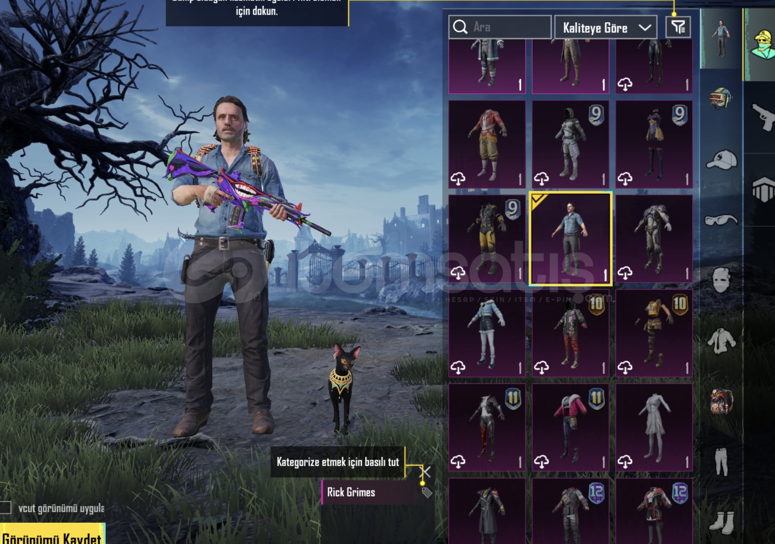Viewport: 775px width, 544px height.
Task: Select the shirt tops category icon
Action: coord(722,340)
